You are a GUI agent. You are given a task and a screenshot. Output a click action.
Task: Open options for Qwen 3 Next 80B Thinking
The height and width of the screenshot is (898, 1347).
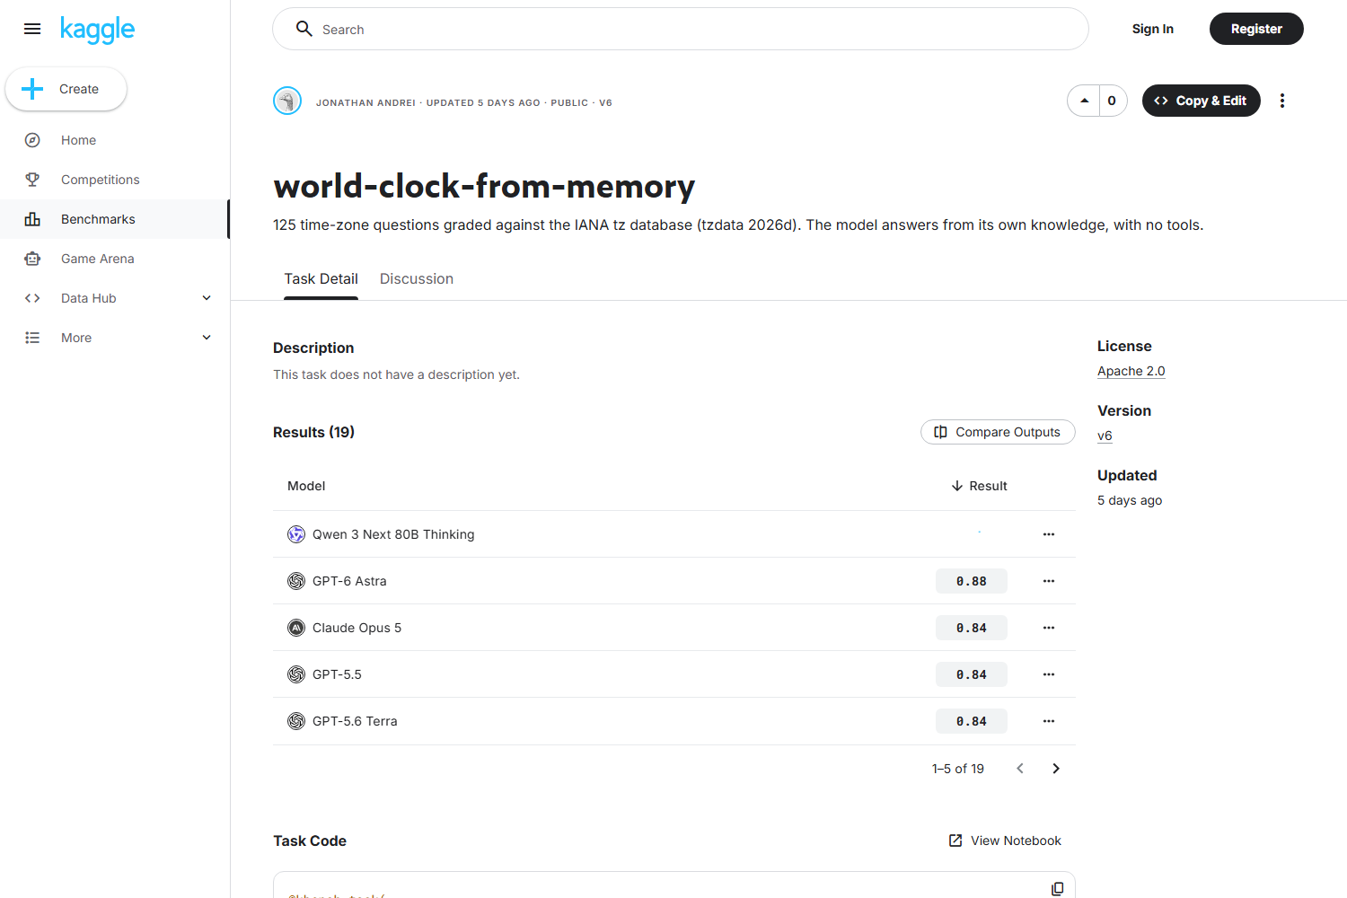(1048, 534)
